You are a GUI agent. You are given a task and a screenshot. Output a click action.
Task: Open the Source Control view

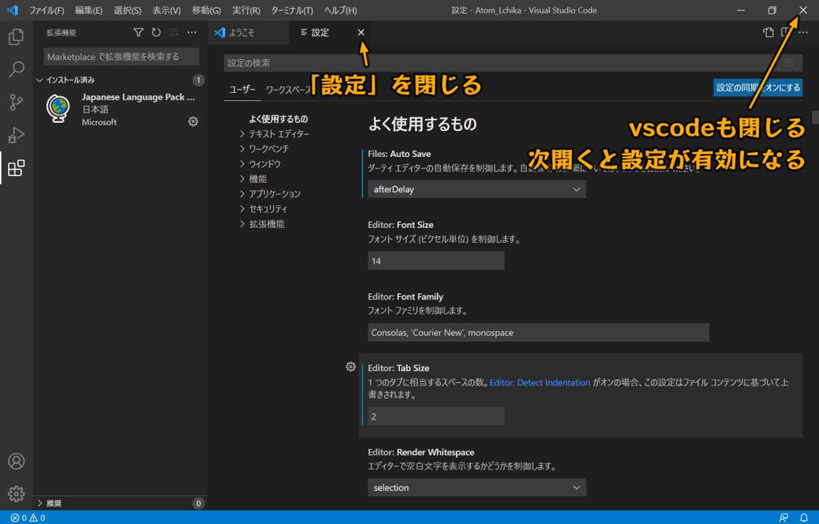coord(16,102)
